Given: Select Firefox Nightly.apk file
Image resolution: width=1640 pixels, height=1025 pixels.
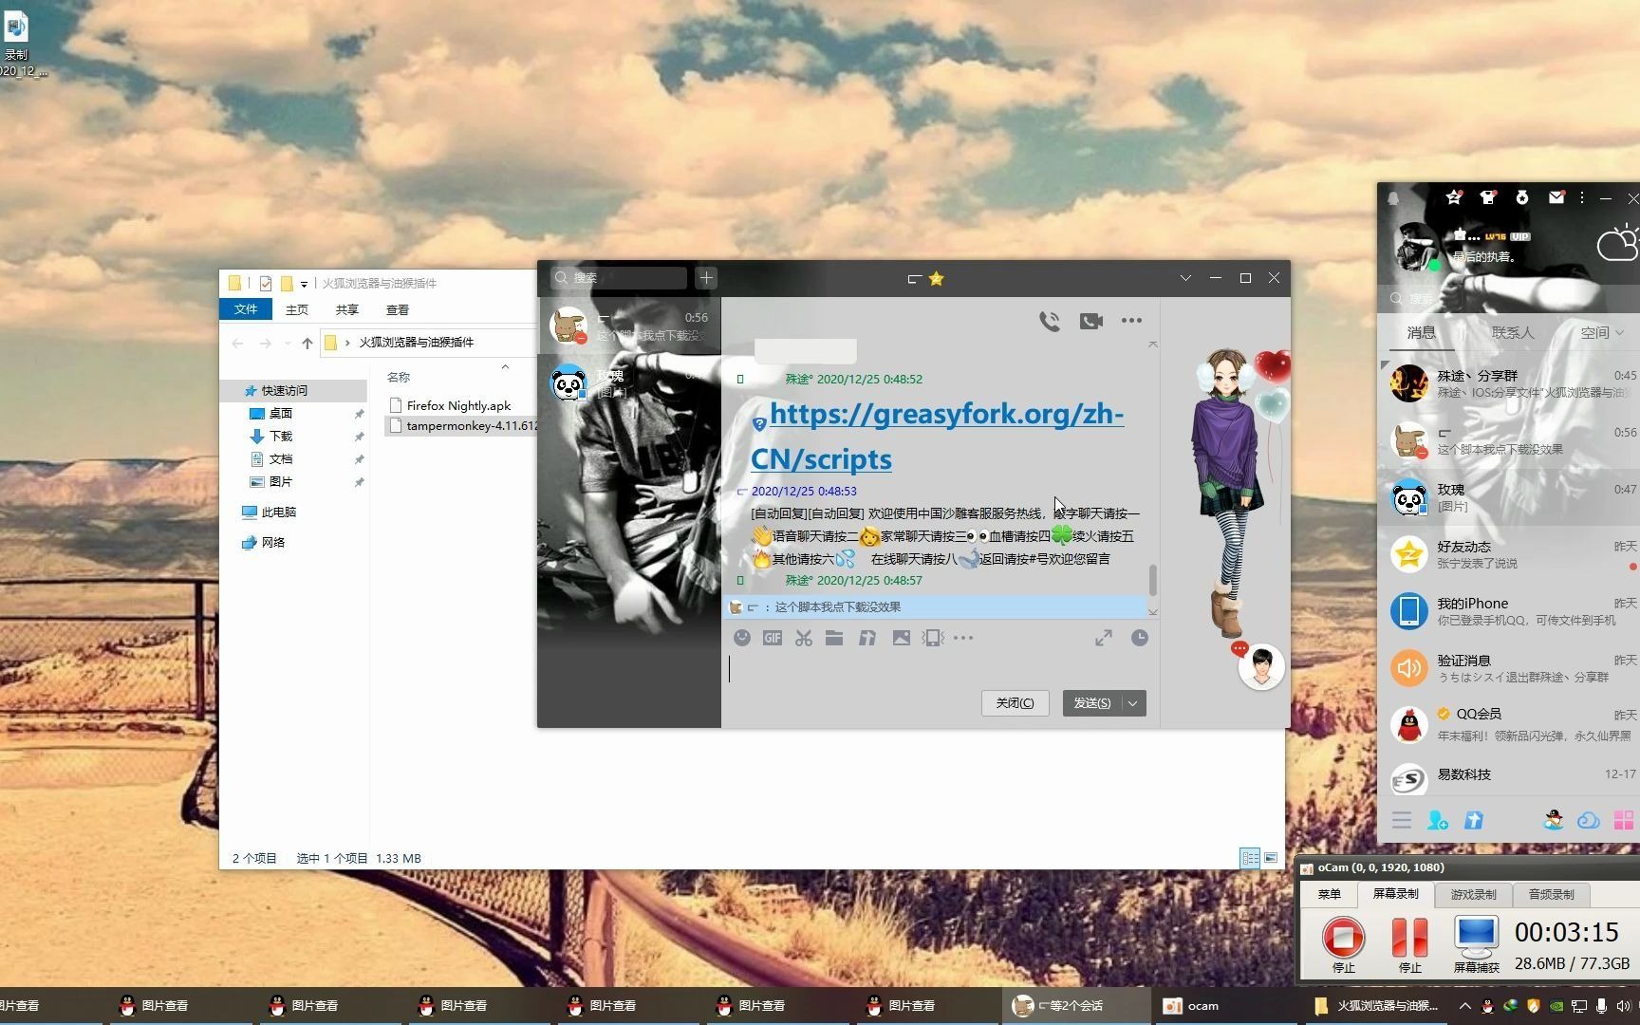Looking at the screenshot, I should [x=458, y=405].
